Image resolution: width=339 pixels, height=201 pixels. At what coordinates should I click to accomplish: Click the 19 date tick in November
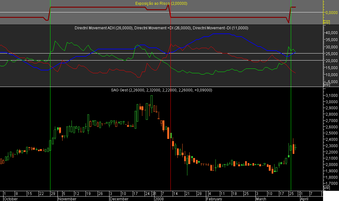88,194
